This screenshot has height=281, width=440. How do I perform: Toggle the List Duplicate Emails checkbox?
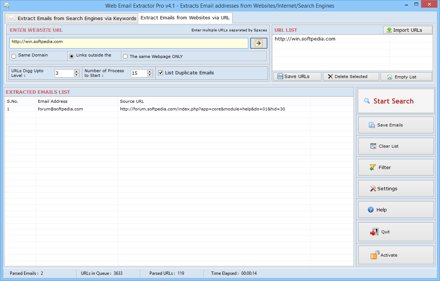(161, 73)
